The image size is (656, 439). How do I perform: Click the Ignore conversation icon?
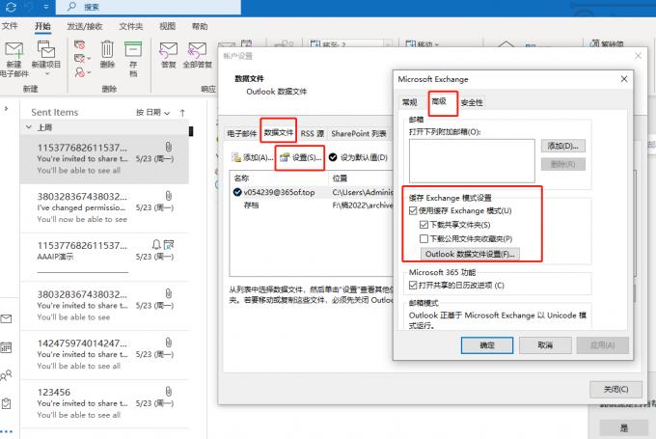pyautogui.click(x=79, y=44)
